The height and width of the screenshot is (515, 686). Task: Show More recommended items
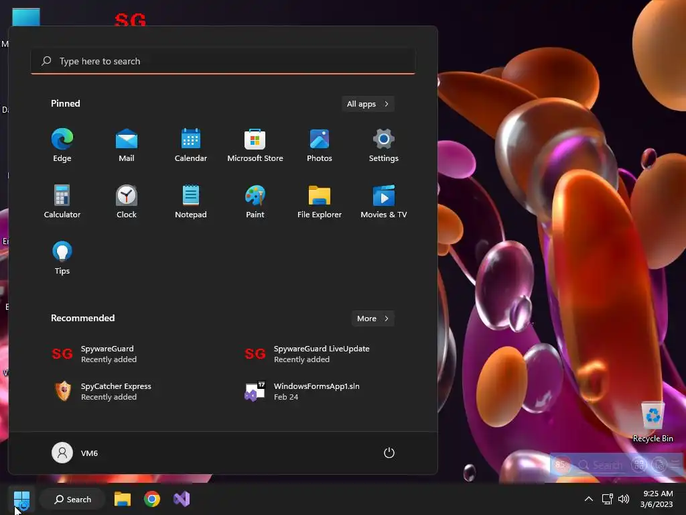point(372,319)
